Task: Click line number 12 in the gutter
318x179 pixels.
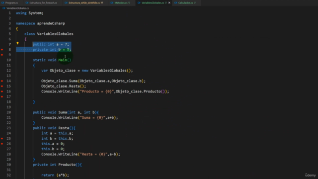Action: [x=8, y=71]
